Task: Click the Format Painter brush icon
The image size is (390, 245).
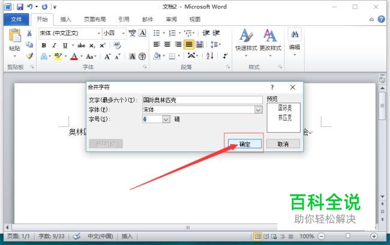Action: tap(29, 56)
